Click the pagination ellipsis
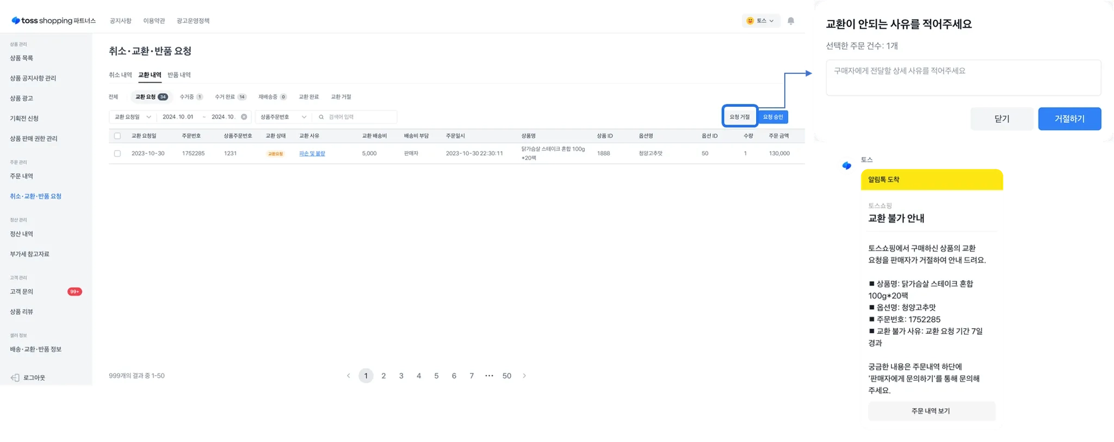Viewport: 1114px width, 442px height. [x=489, y=376]
